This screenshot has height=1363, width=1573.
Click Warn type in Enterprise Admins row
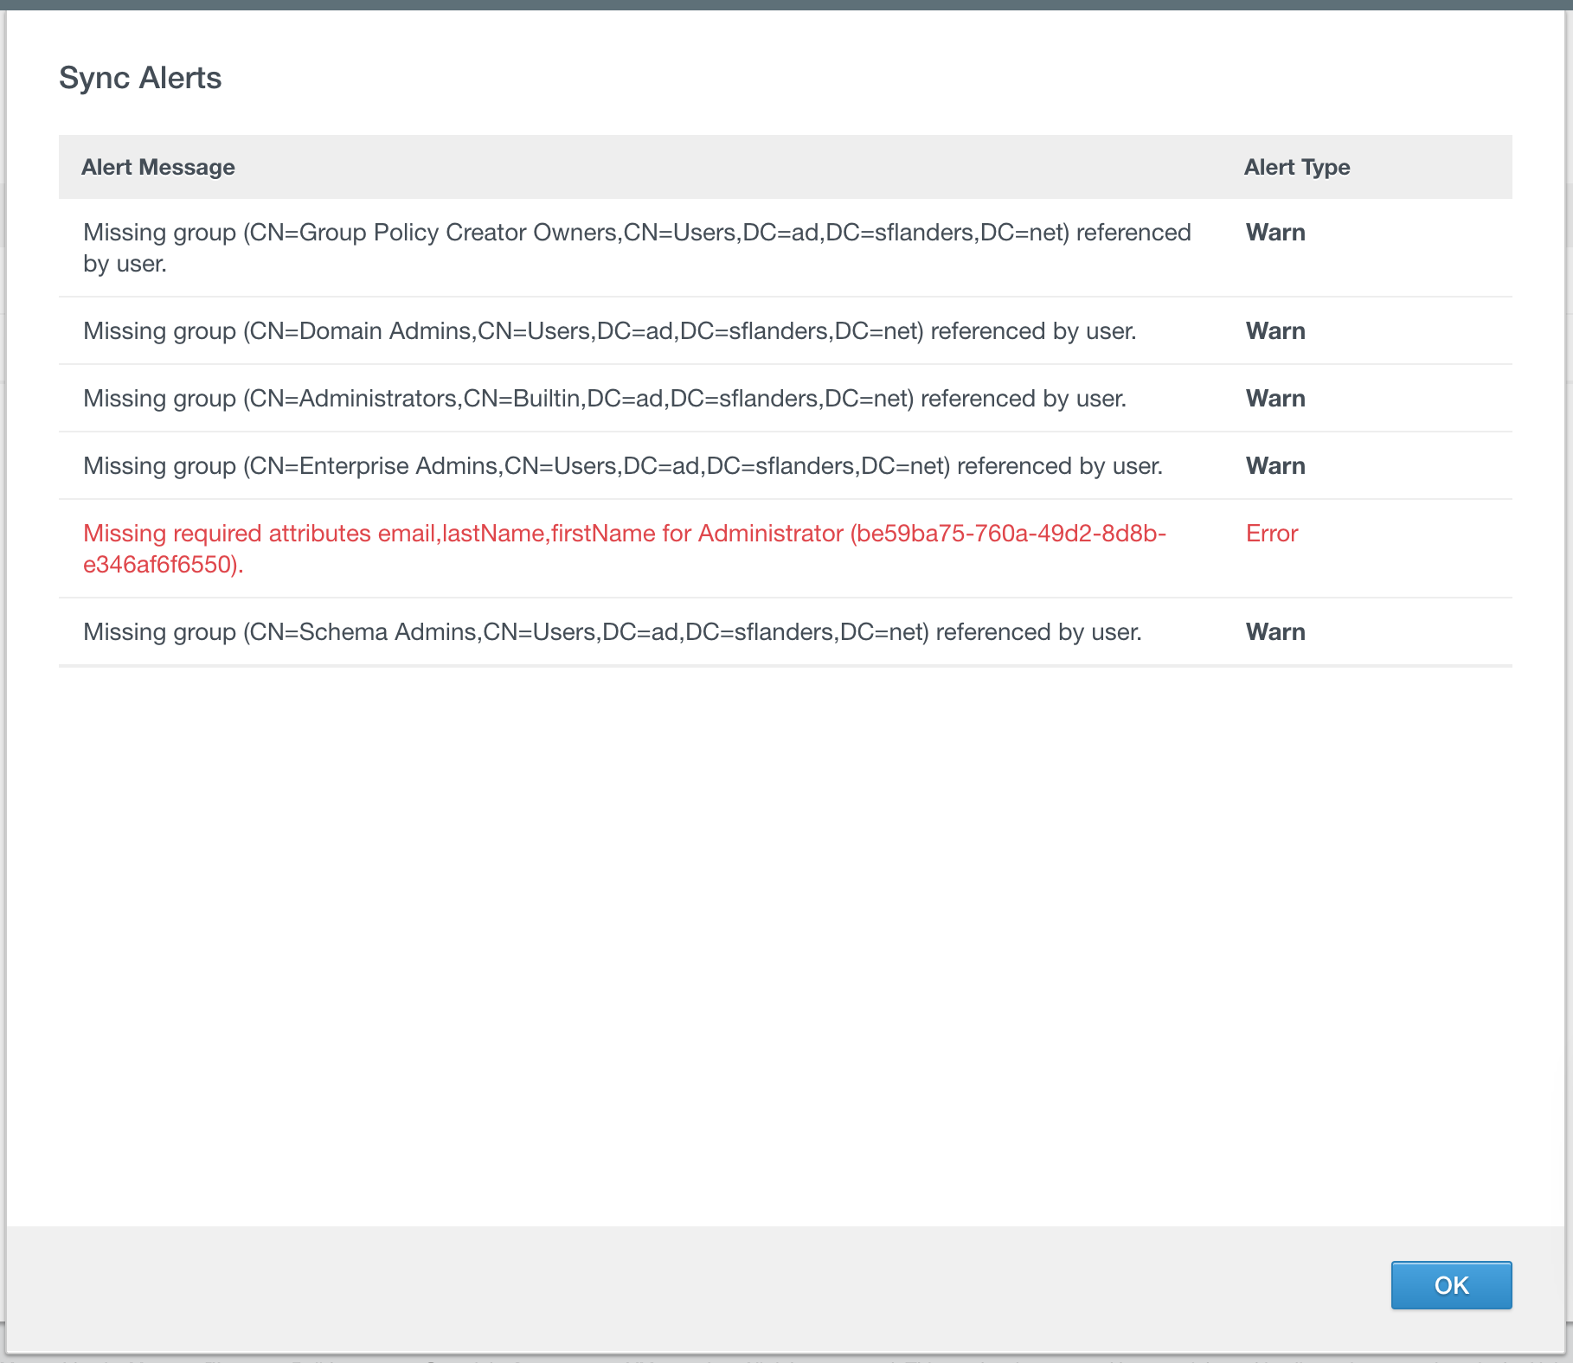click(1274, 466)
